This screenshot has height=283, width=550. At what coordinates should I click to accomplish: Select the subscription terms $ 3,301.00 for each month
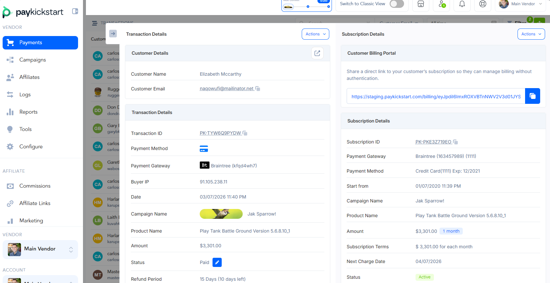click(444, 247)
